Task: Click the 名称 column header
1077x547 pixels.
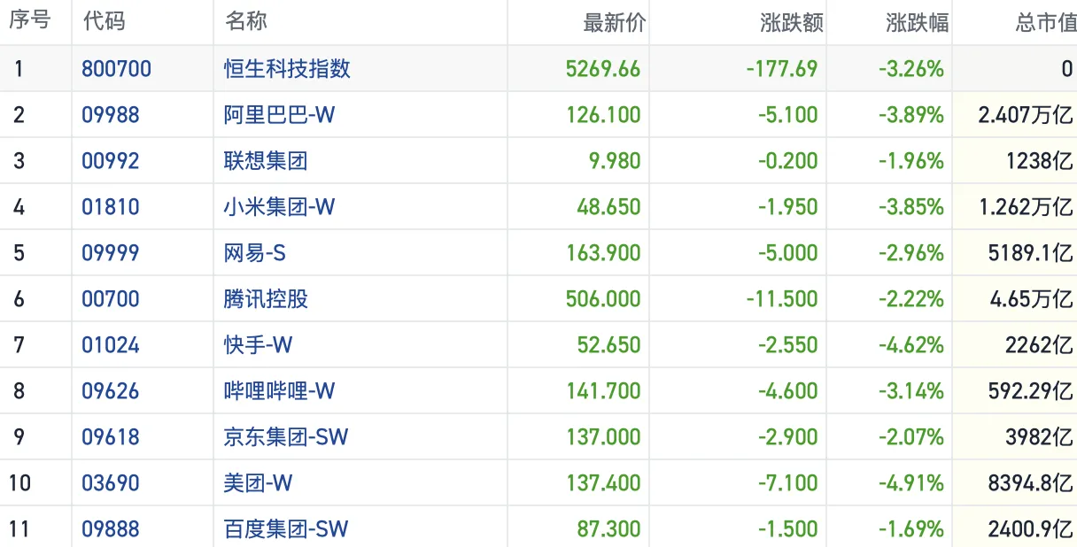Action: [x=246, y=22]
